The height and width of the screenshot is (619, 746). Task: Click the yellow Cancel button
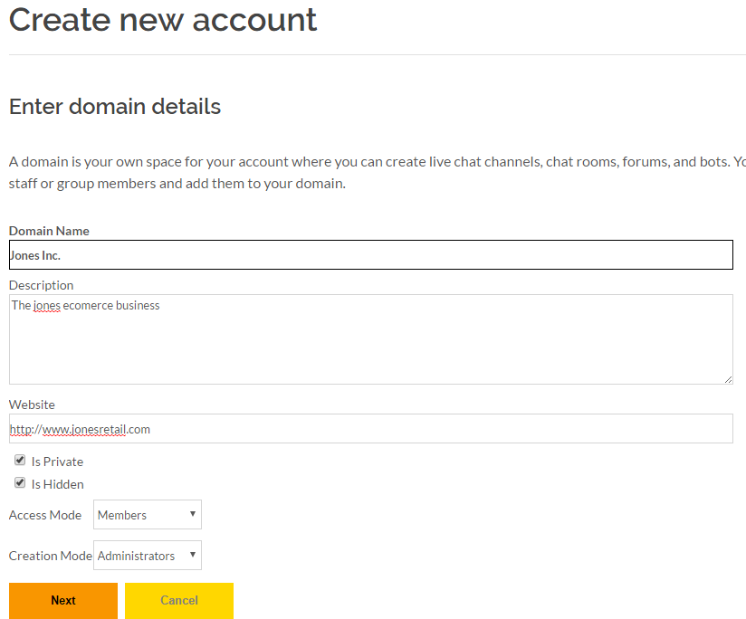(x=179, y=601)
